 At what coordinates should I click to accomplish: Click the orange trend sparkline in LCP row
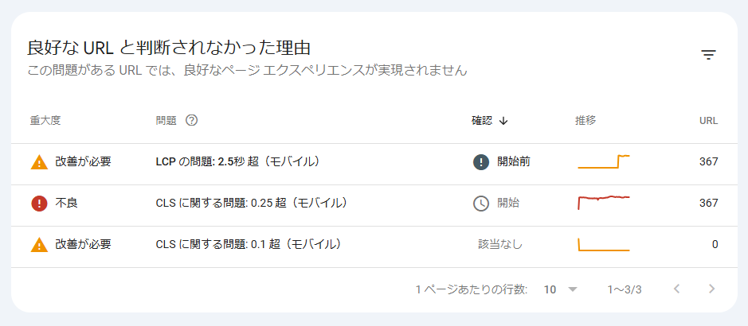tap(604, 162)
